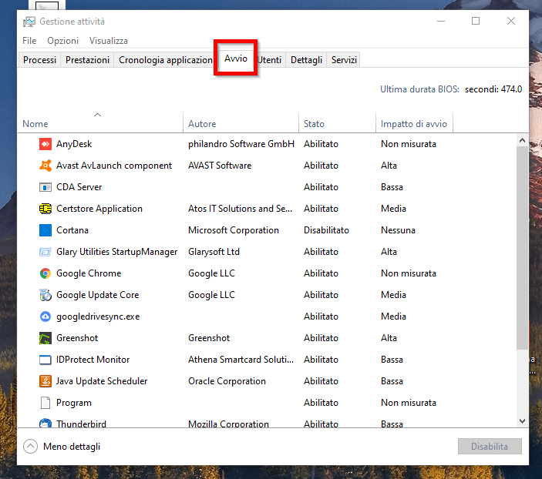The height and width of the screenshot is (479, 542).
Task: Select the Google Chrome entry name
Action: tap(89, 273)
